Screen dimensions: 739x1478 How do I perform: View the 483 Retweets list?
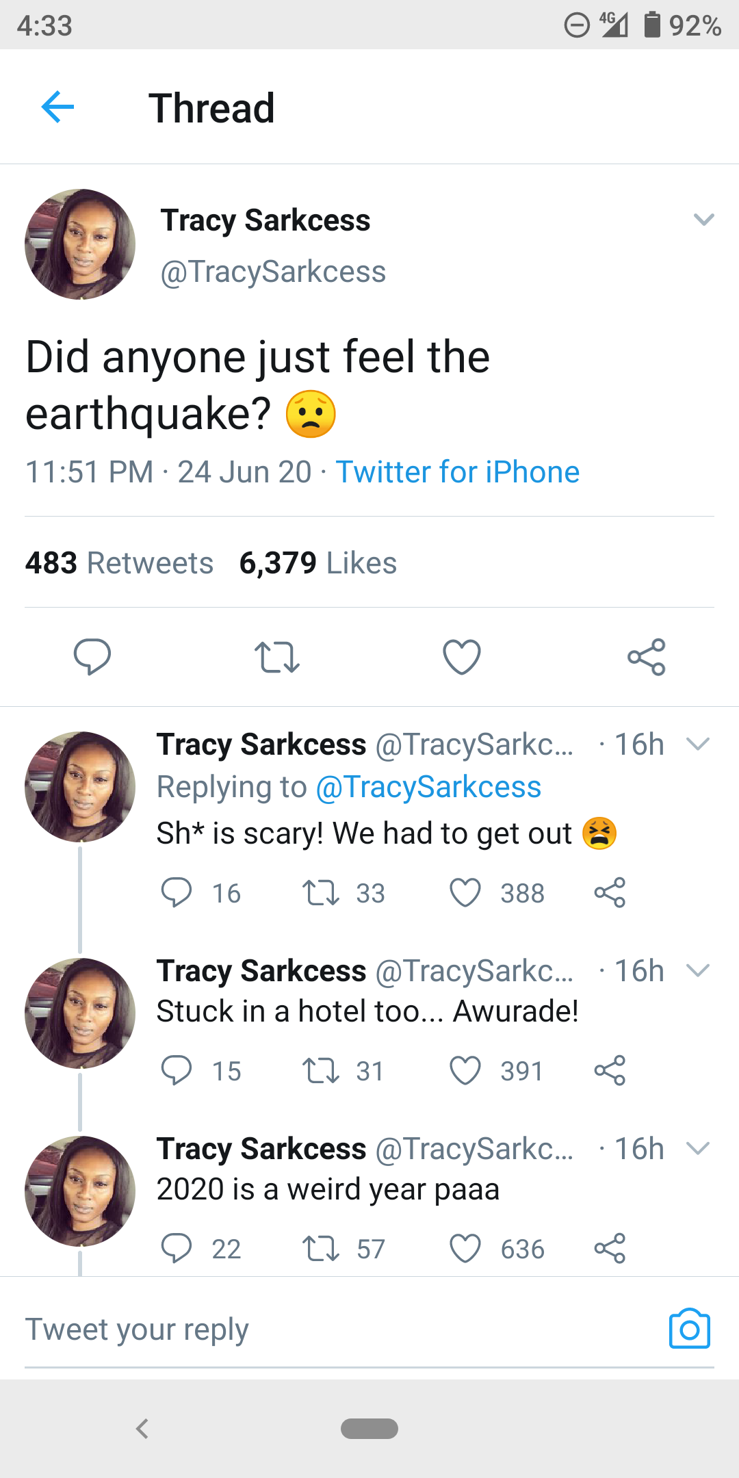(119, 563)
